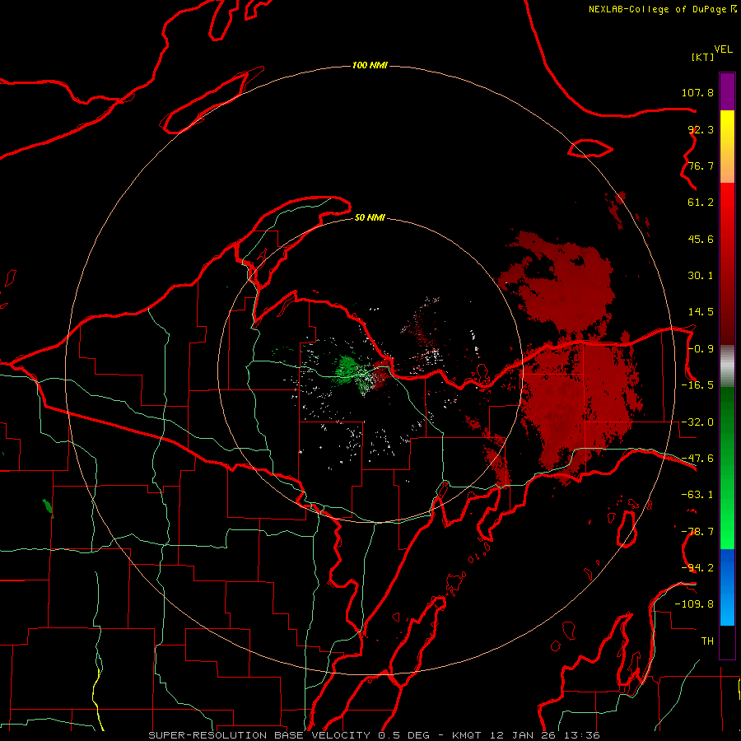Click the blue segment of the color bar

tap(727, 587)
